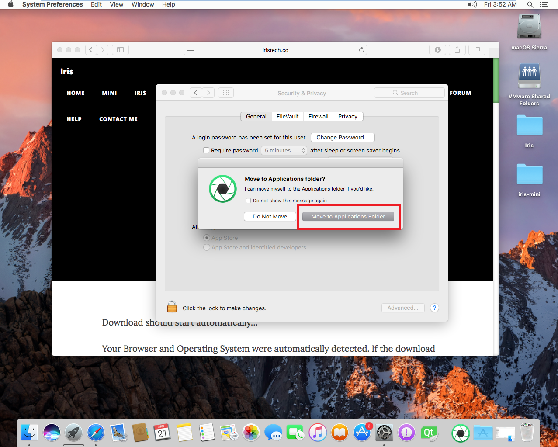Click the System Preferences search field
558x447 pixels.
point(409,93)
